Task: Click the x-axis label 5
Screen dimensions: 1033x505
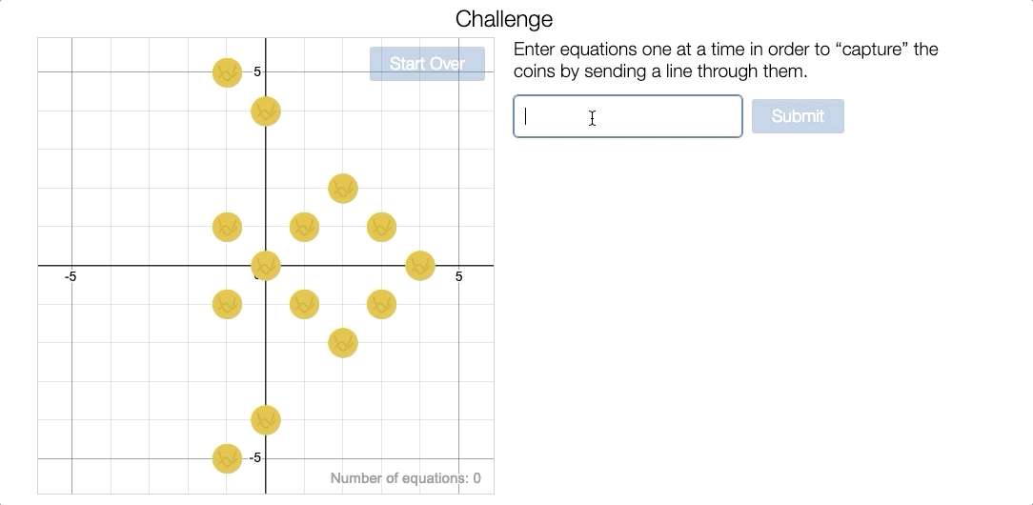Action: (x=459, y=277)
